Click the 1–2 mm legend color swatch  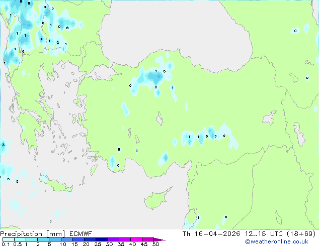(32, 239)
